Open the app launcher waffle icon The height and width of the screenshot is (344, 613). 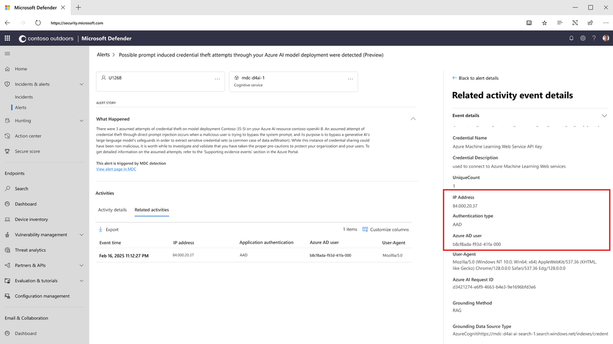point(7,38)
